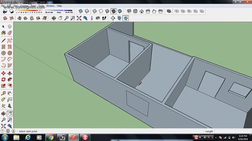
Task: Click the info circle icon in status bar
Action: tap(8, 131)
